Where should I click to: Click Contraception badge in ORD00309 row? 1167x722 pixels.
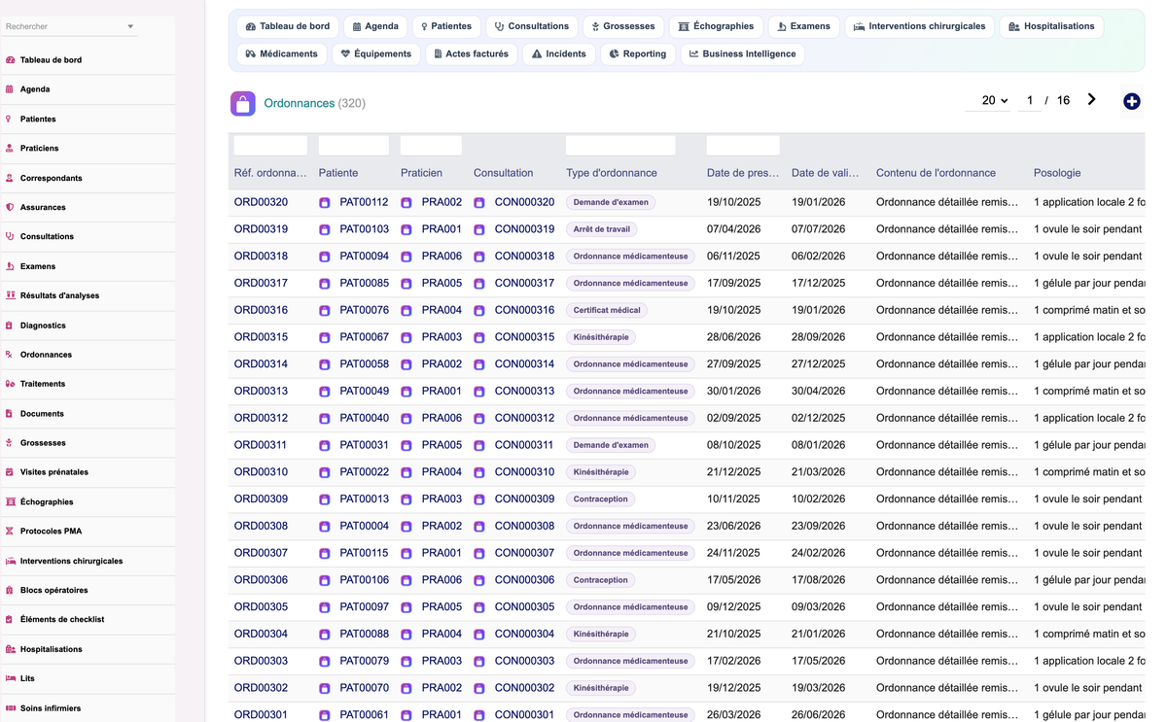point(601,499)
